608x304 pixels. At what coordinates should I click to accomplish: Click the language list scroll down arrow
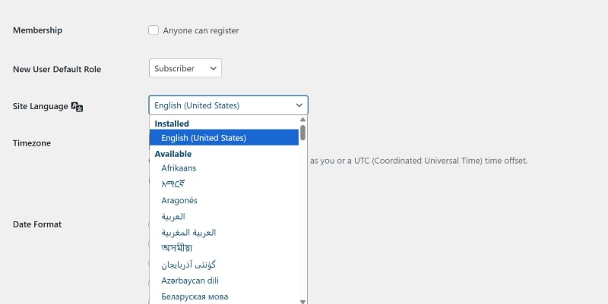coord(303,301)
